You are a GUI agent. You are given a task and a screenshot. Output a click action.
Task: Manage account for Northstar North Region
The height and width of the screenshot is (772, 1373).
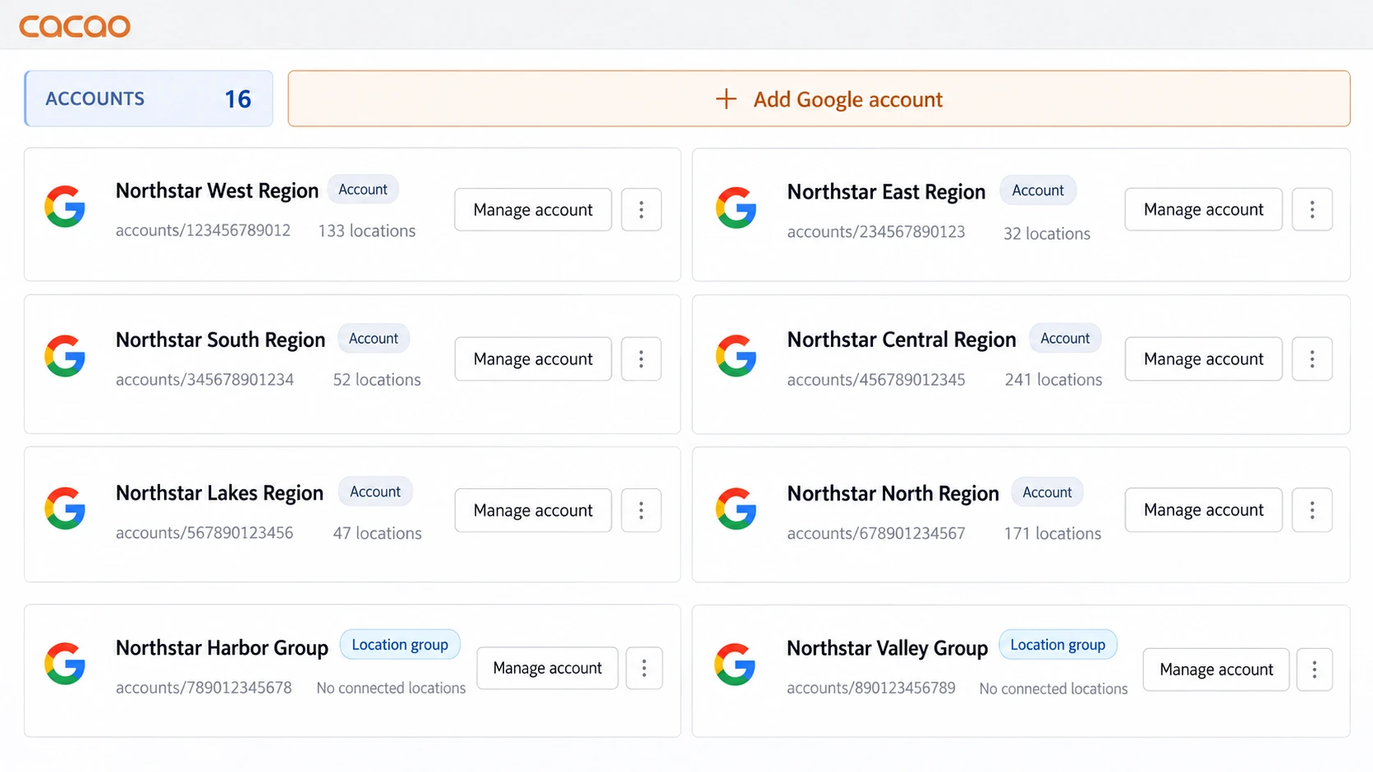point(1204,510)
